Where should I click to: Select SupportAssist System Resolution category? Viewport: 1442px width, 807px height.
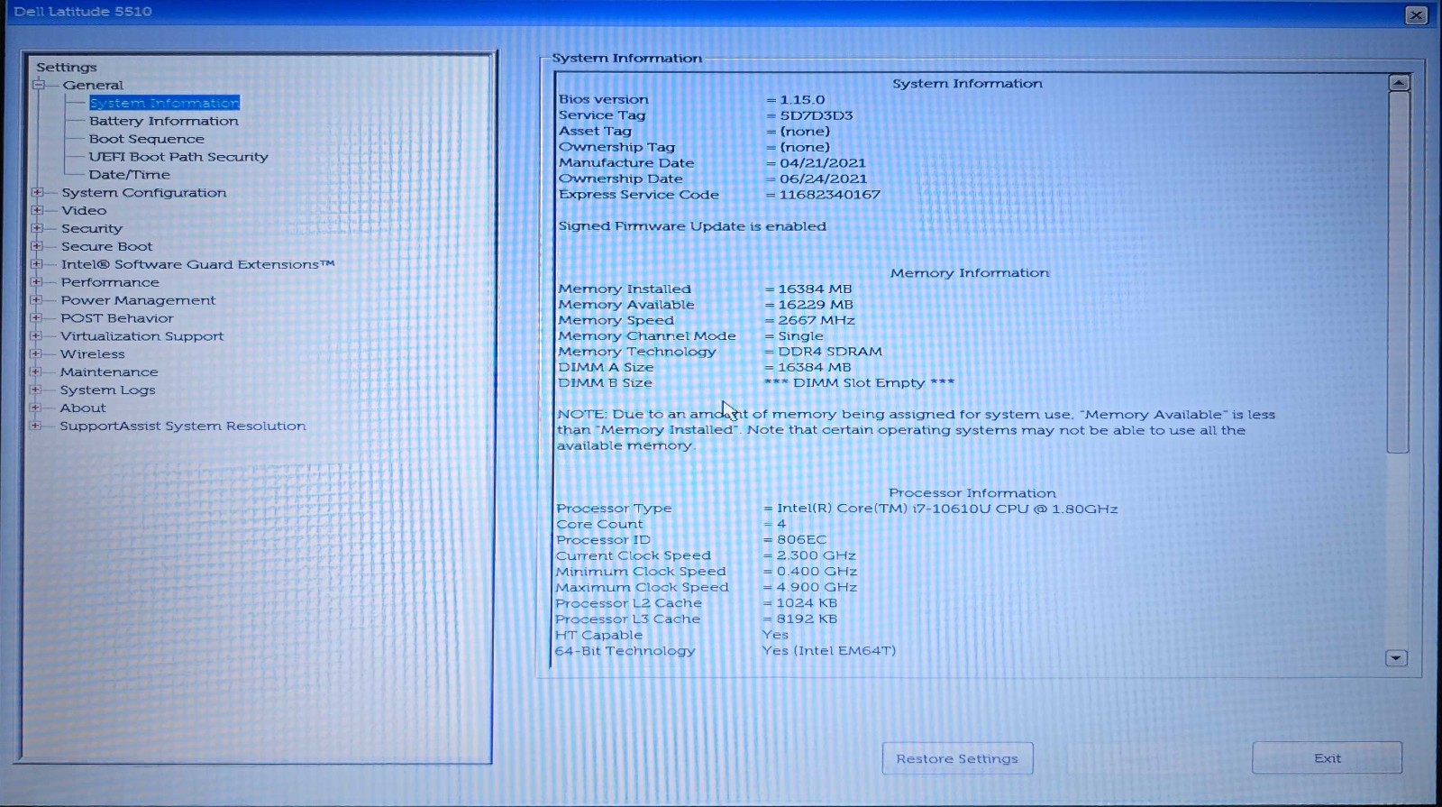coord(183,426)
